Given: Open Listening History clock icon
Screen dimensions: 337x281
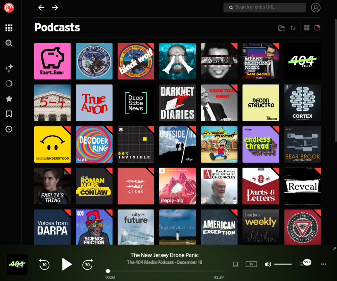Looking at the screenshot, I should coord(9,129).
